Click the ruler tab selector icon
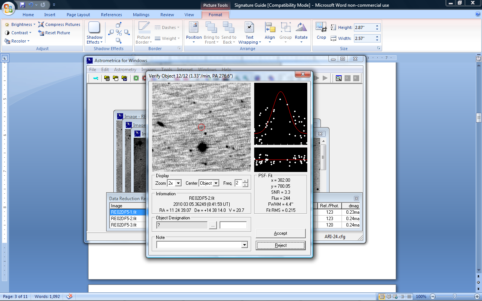This screenshot has width=482, height=301. pyautogui.click(x=5, y=58)
